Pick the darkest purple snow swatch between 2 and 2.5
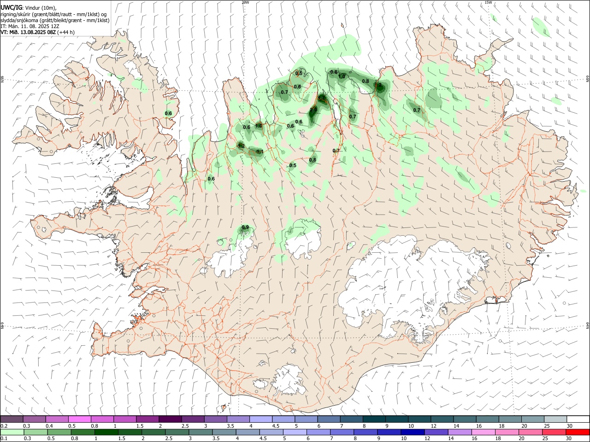This screenshot has height=442, width=590. click(170, 419)
